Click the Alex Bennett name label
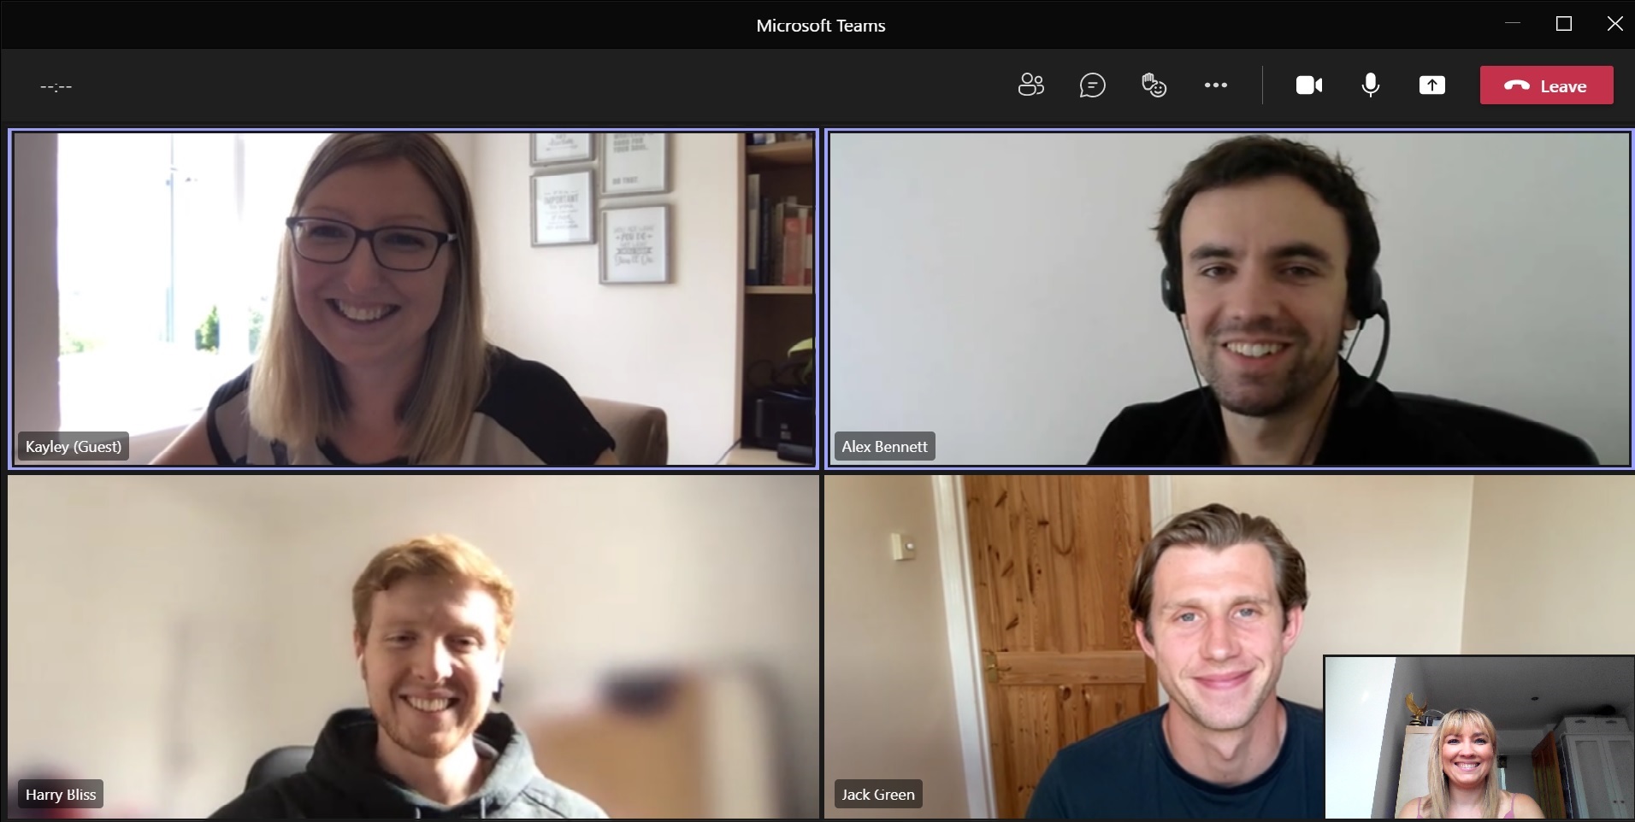This screenshot has width=1635, height=822. click(884, 446)
